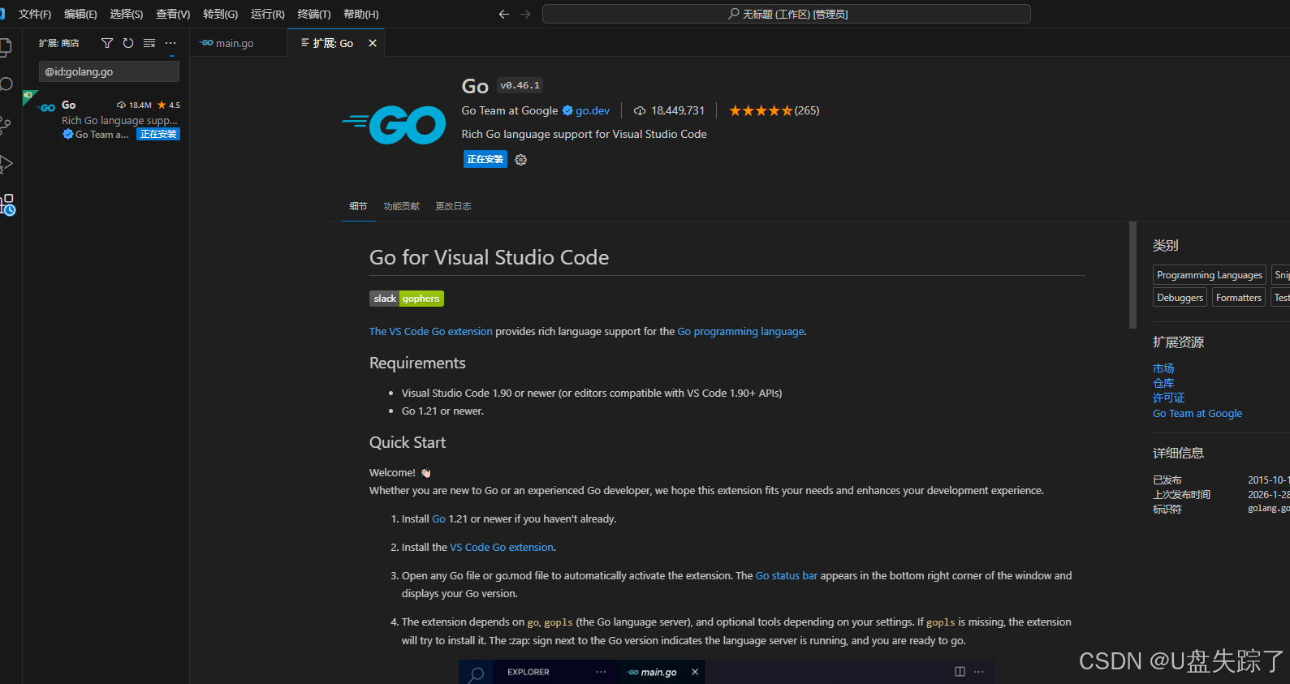Open Source Control view in activity bar
This screenshot has height=684, width=1290.
(x=5, y=124)
